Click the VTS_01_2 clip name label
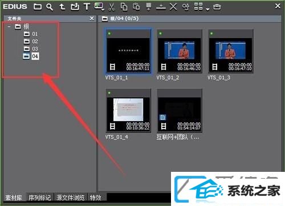Viewport: 285px width, 206px height. click(168, 77)
